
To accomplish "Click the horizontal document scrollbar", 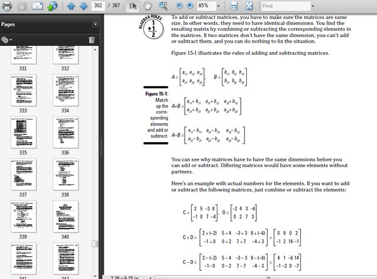I will click(266, 277).
